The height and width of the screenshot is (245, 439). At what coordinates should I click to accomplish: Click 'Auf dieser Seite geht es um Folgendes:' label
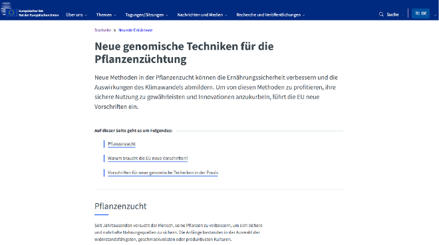133,130
